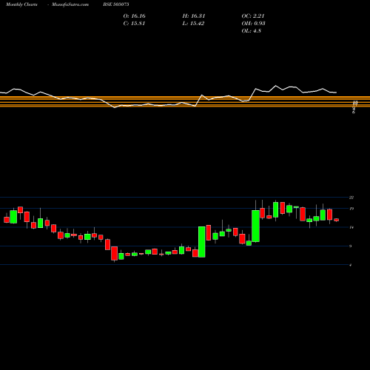Viewport: 370px width, 370px height.
Task: Click the price axis label 9
Action: tap(351, 246)
